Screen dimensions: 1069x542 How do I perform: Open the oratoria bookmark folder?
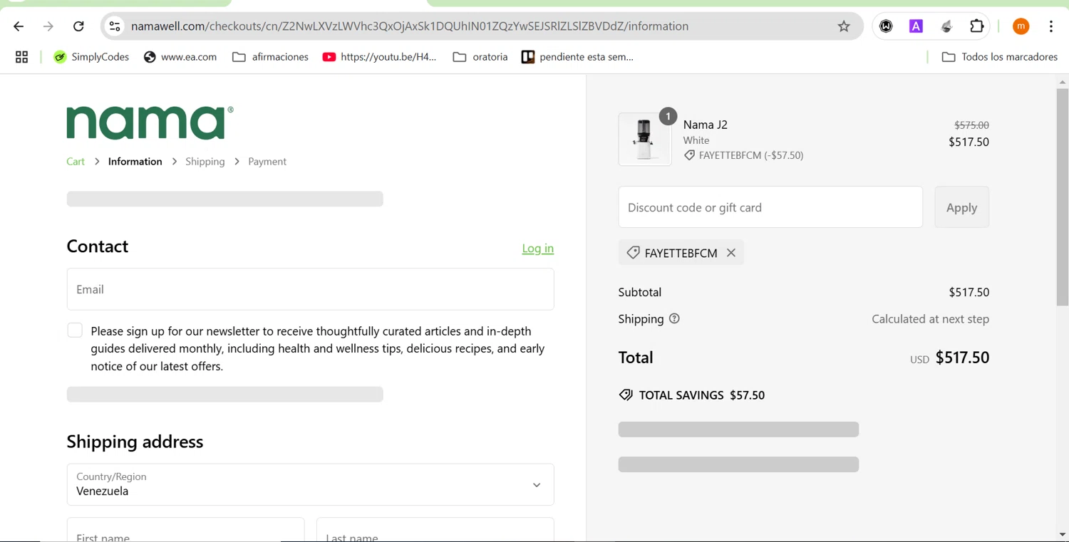480,57
